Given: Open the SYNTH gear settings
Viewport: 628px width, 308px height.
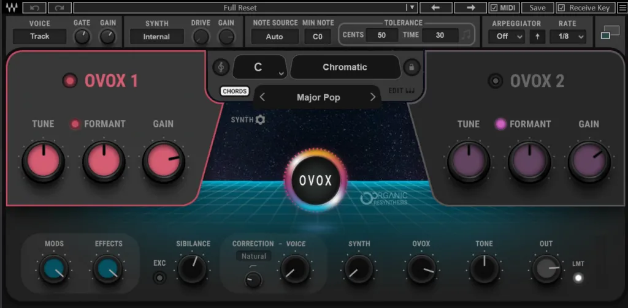Looking at the screenshot, I should click(260, 119).
